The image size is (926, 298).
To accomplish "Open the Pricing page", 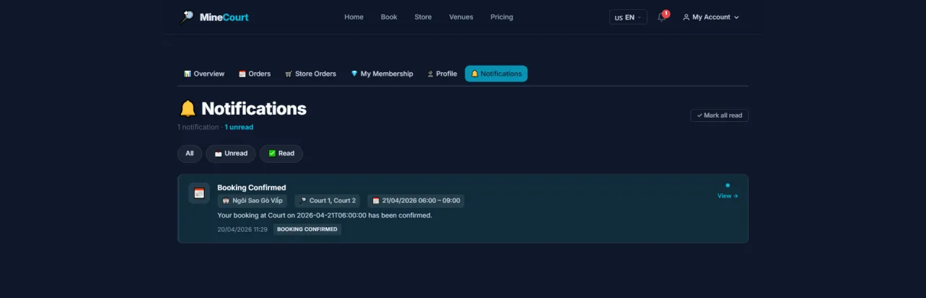I will [x=501, y=17].
